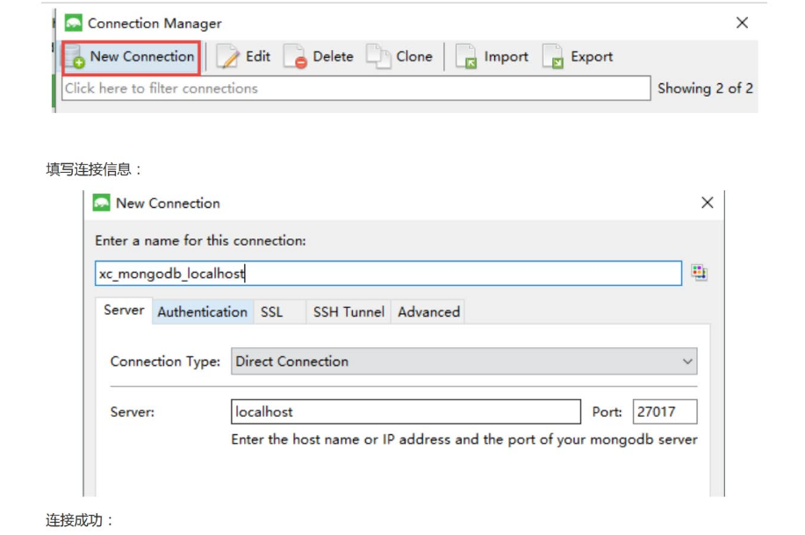Select the Server tab

click(x=124, y=310)
